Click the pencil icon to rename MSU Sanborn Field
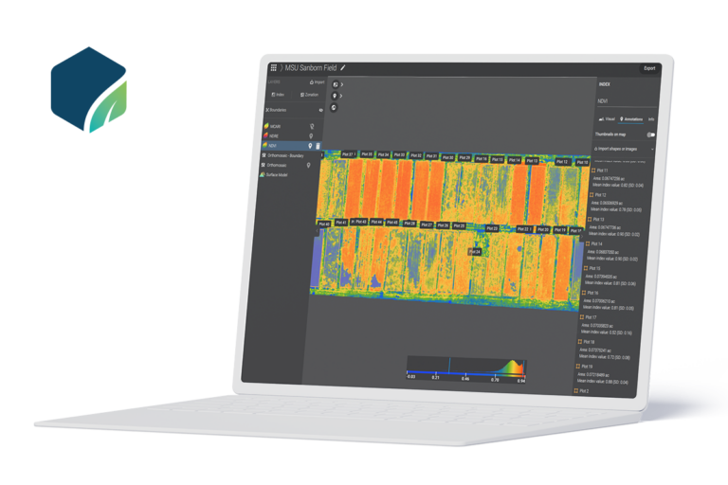The height and width of the screenshot is (485, 728). click(343, 68)
